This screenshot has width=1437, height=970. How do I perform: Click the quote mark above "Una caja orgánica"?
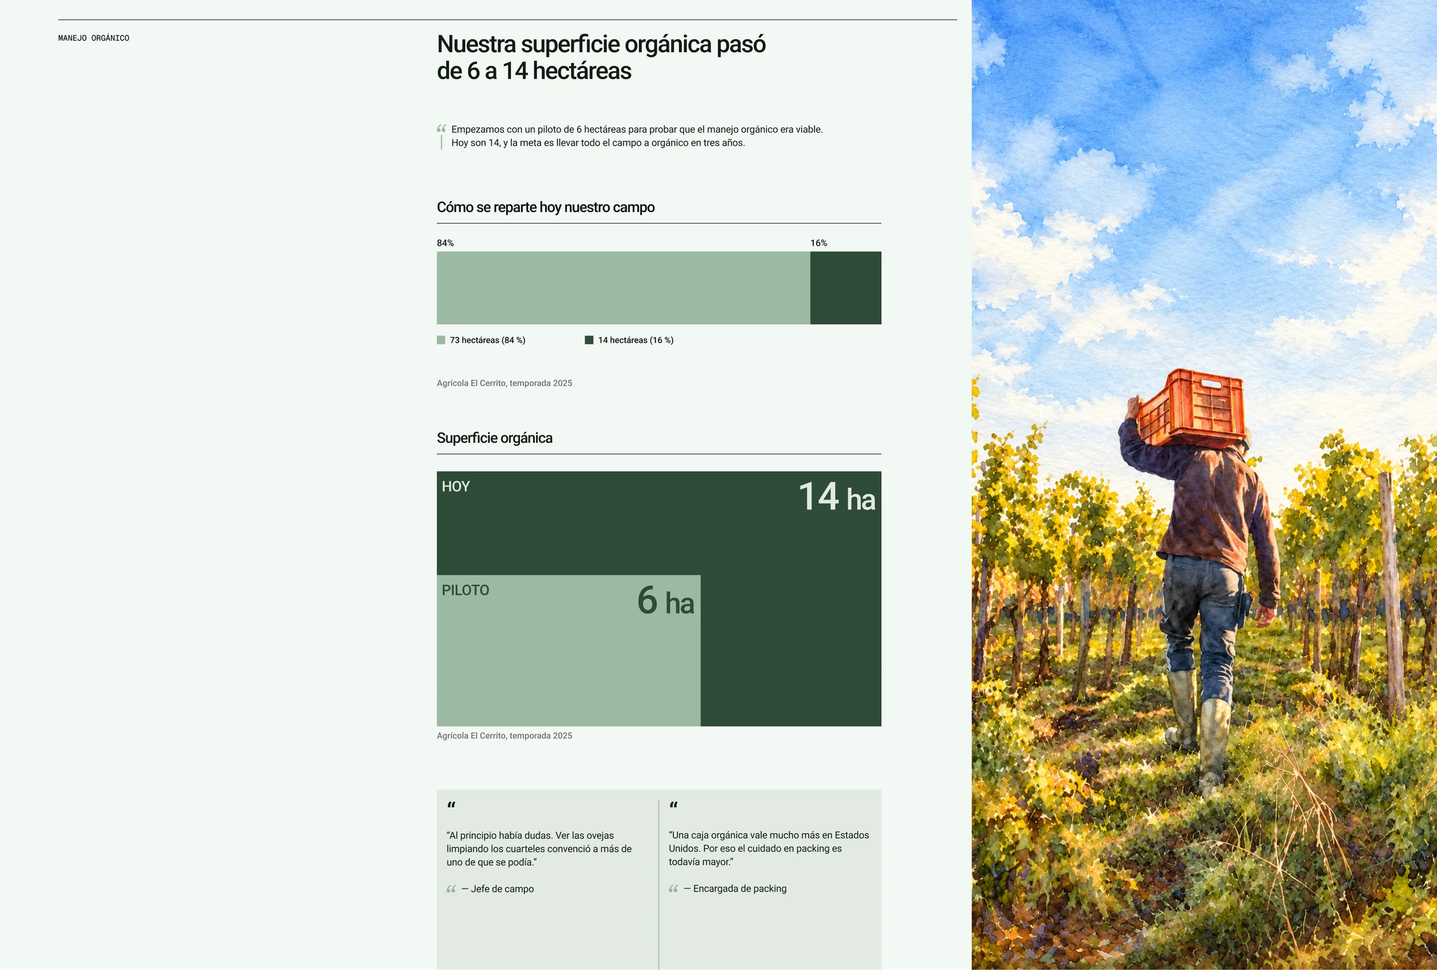[x=674, y=805]
